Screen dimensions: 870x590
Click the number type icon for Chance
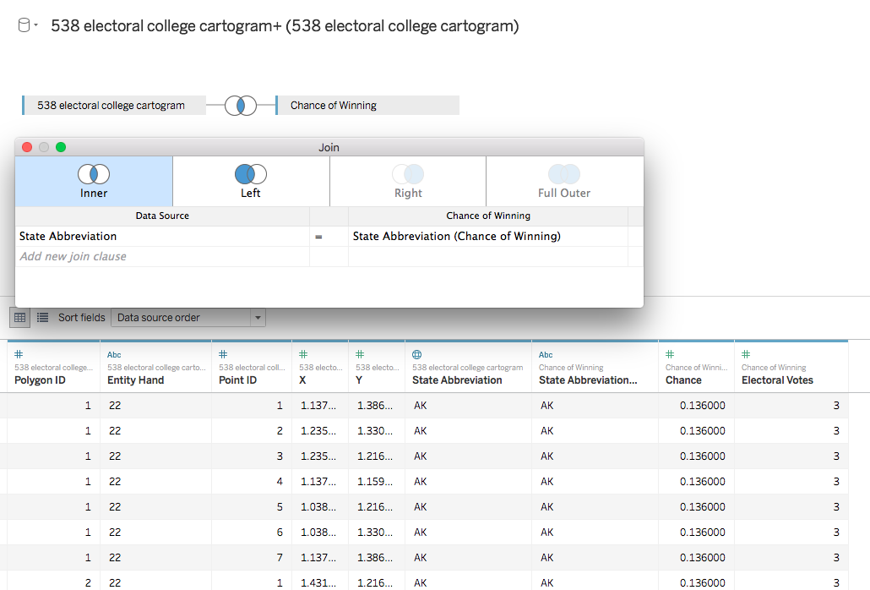670,355
